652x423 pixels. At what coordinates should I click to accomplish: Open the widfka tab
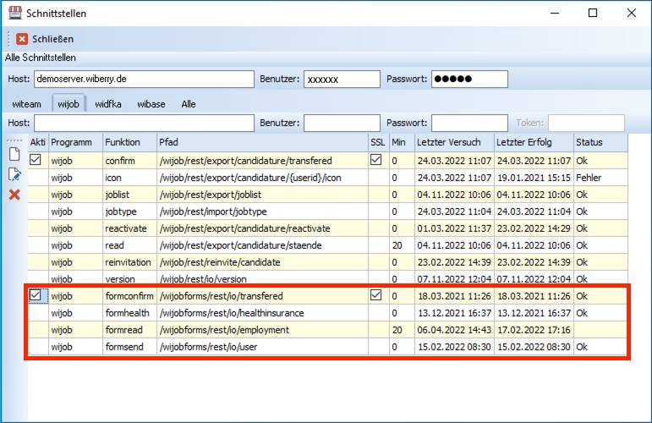(108, 104)
